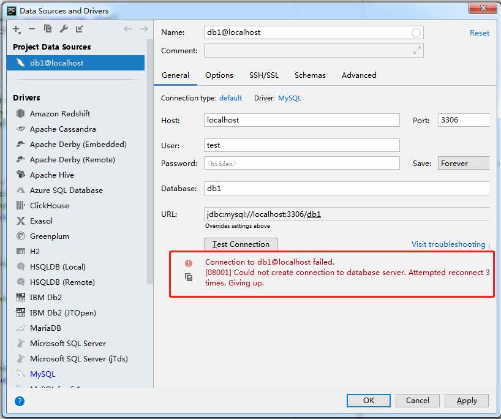Expand the Comment field editor

(x=416, y=50)
